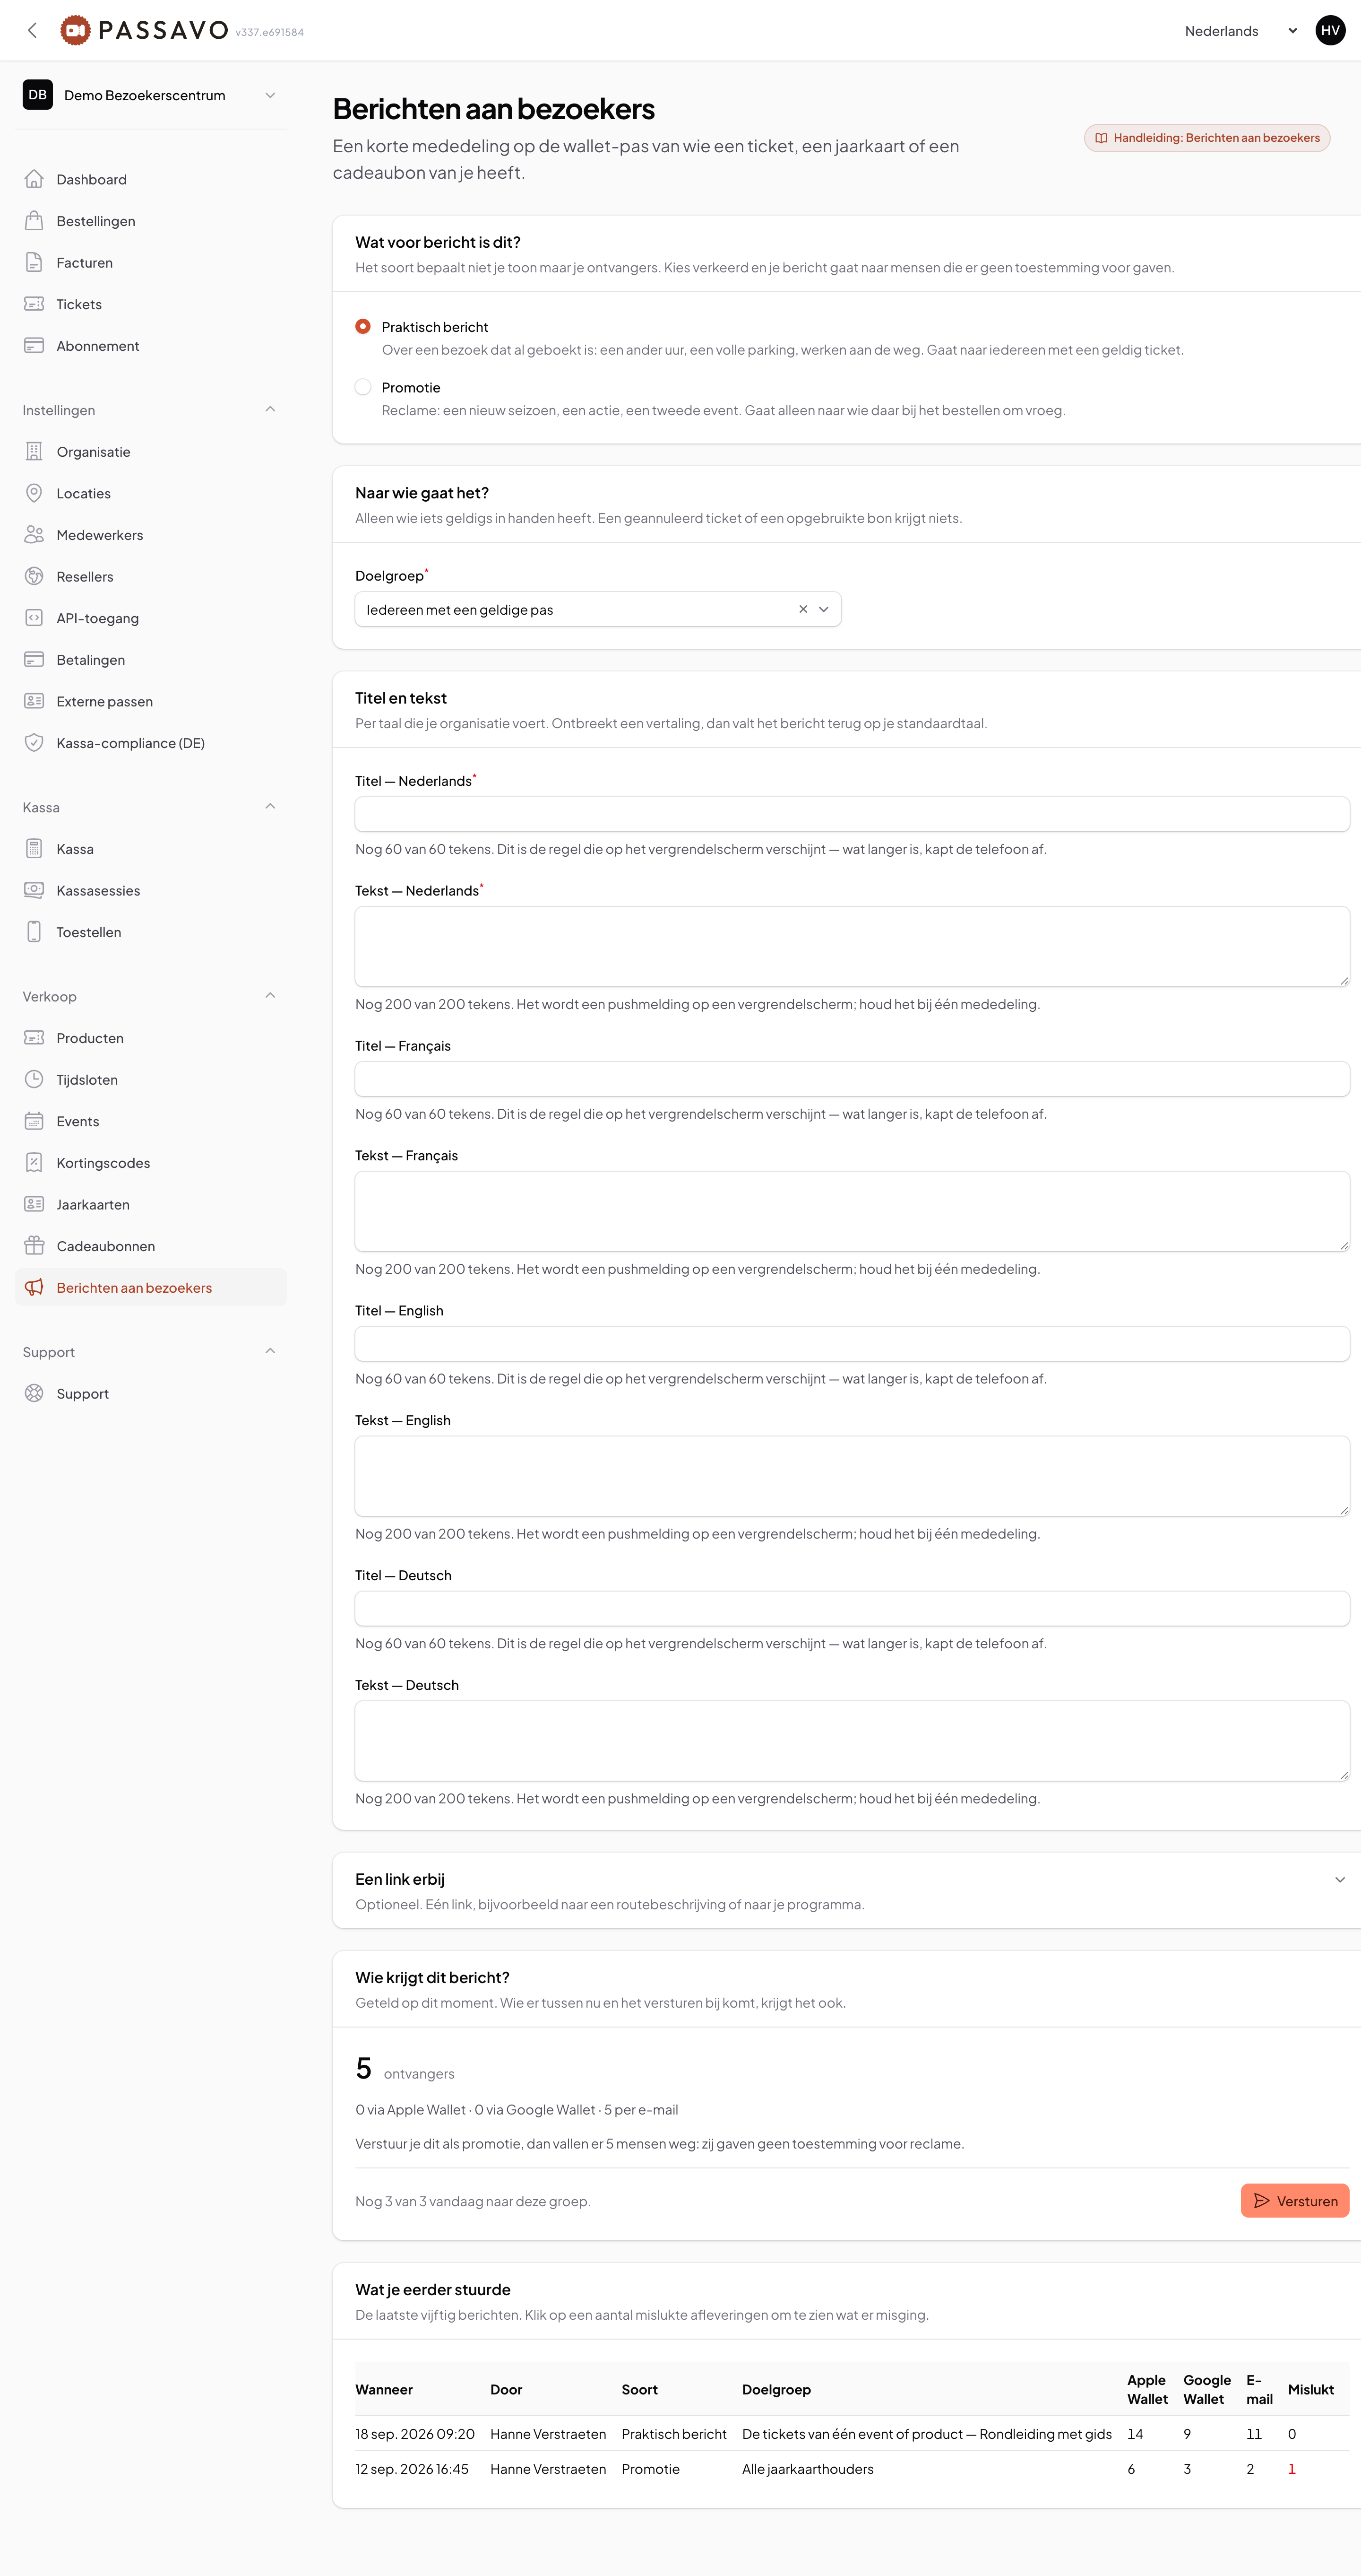Select the Promotie radio button

click(363, 387)
